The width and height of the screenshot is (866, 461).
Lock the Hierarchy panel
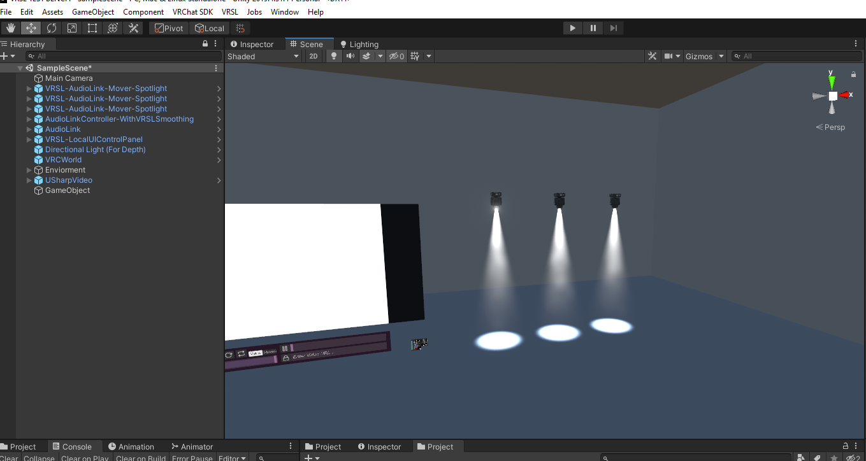(x=205, y=44)
